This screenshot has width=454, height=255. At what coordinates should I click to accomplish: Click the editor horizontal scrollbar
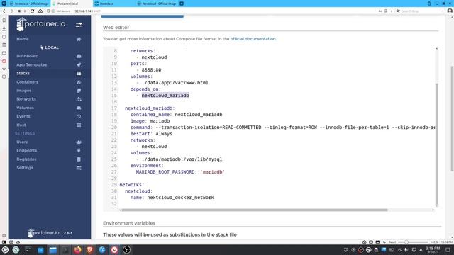pos(254,210)
